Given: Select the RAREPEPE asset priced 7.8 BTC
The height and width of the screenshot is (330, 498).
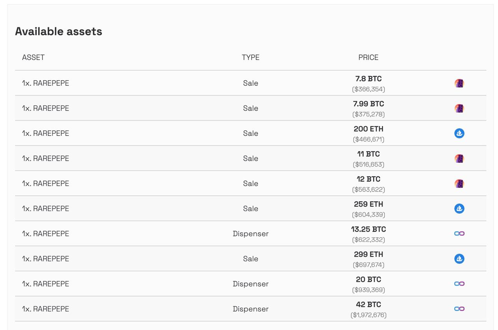Looking at the screenshot, I should pos(46,83).
